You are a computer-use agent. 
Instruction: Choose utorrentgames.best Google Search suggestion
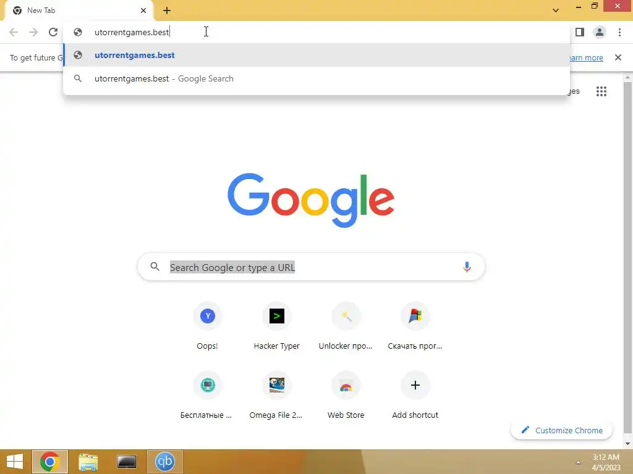(x=316, y=78)
